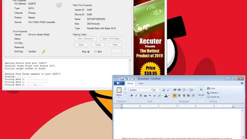Open WordPad help icon

pyautogui.click(x=242, y=83)
